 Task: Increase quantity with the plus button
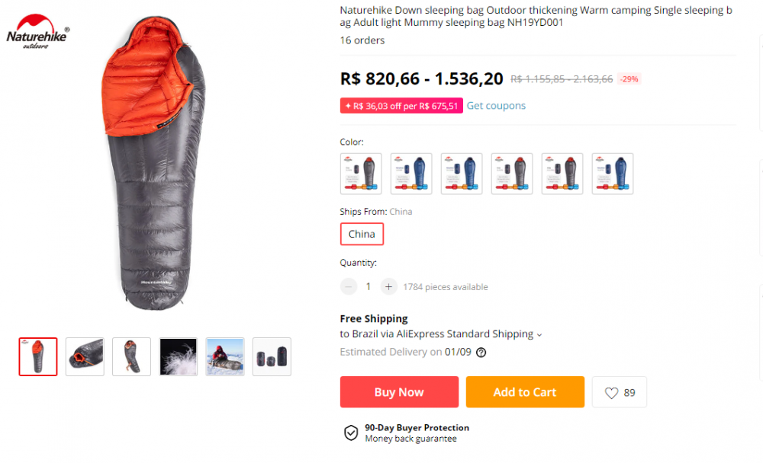point(389,287)
